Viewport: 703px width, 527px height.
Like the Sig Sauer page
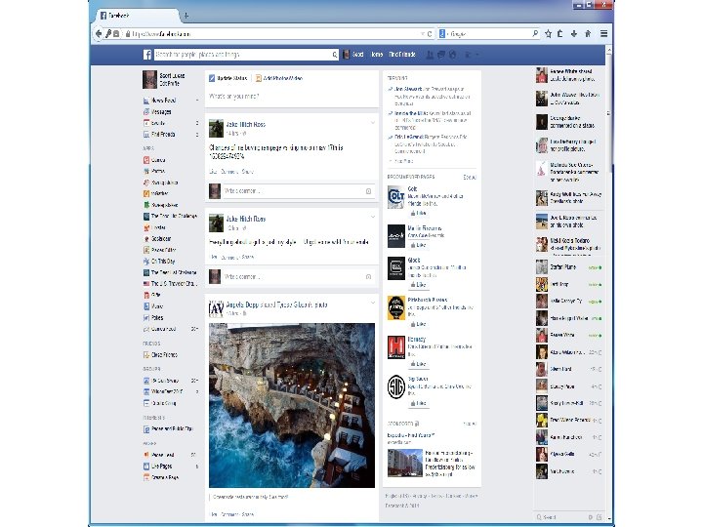[419, 403]
